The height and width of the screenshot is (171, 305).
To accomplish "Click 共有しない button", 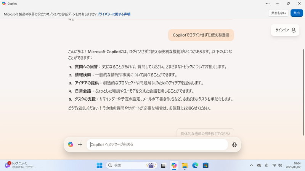I will [278, 13].
